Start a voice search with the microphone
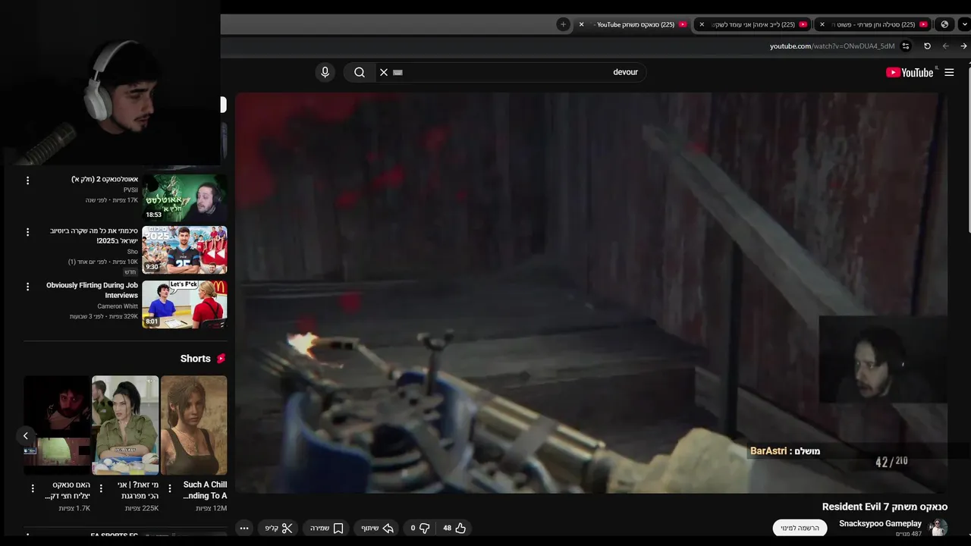Viewport: 971px width, 546px height. pos(325,72)
